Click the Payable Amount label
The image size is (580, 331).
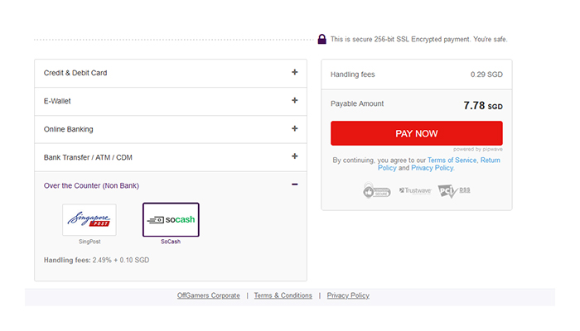point(357,103)
